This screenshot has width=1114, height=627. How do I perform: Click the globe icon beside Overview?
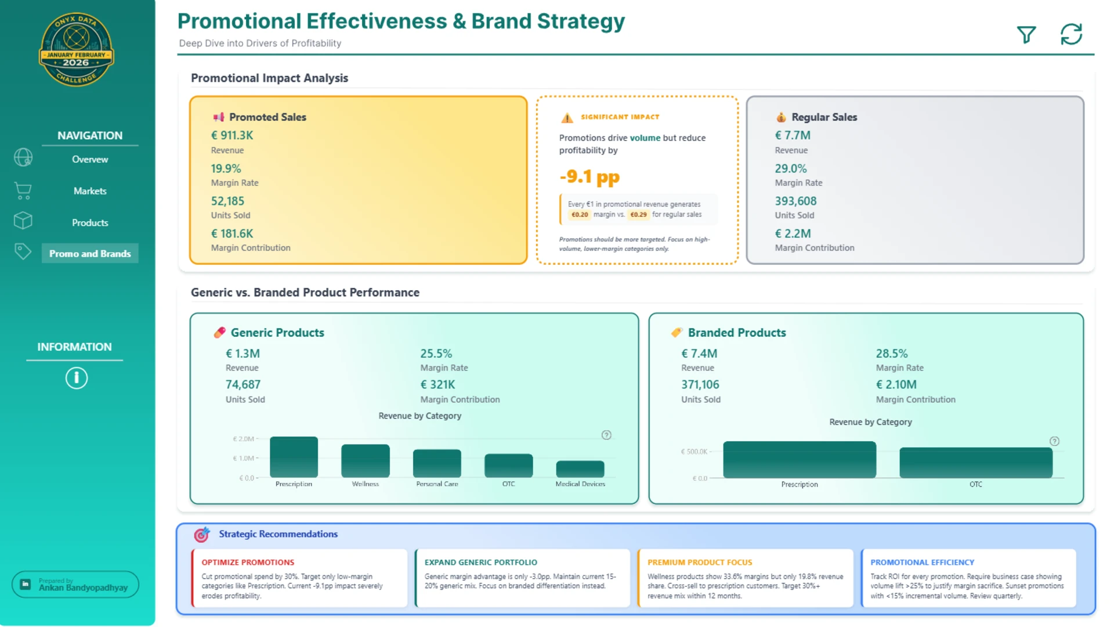tap(23, 157)
